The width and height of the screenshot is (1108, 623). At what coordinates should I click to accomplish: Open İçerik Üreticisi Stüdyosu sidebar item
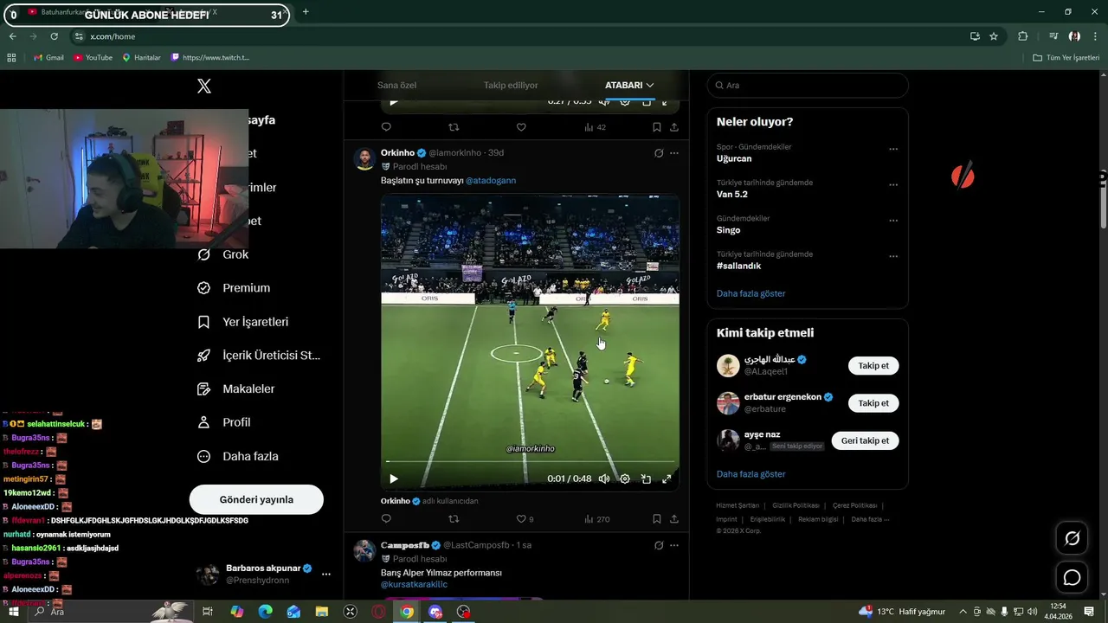[259, 356]
